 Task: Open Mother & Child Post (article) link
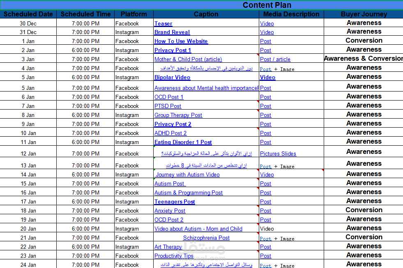tap(188, 59)
